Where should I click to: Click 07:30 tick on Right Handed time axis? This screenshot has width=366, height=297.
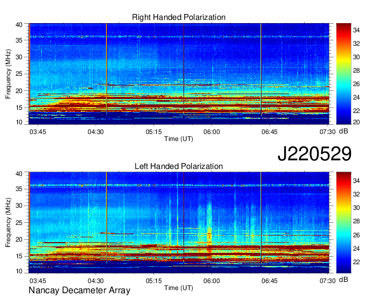click(327, 132)
